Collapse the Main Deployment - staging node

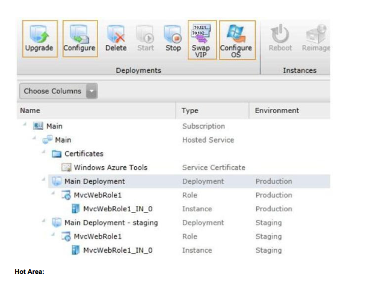[x=43, y=220]
